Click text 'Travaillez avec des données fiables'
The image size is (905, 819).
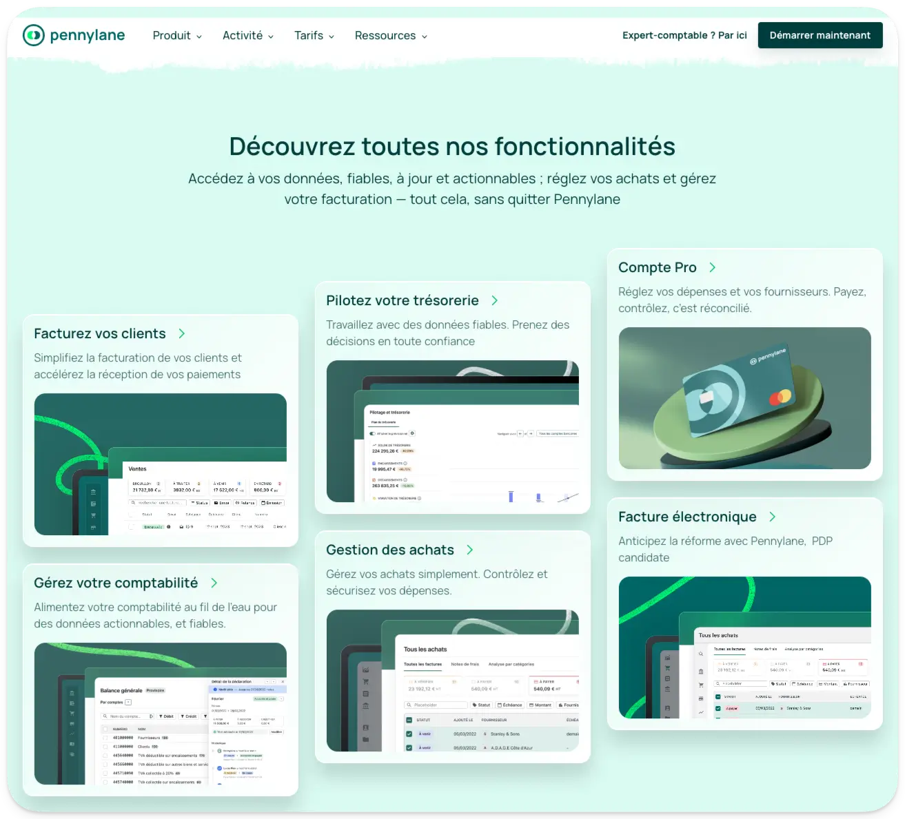[417, 325]
